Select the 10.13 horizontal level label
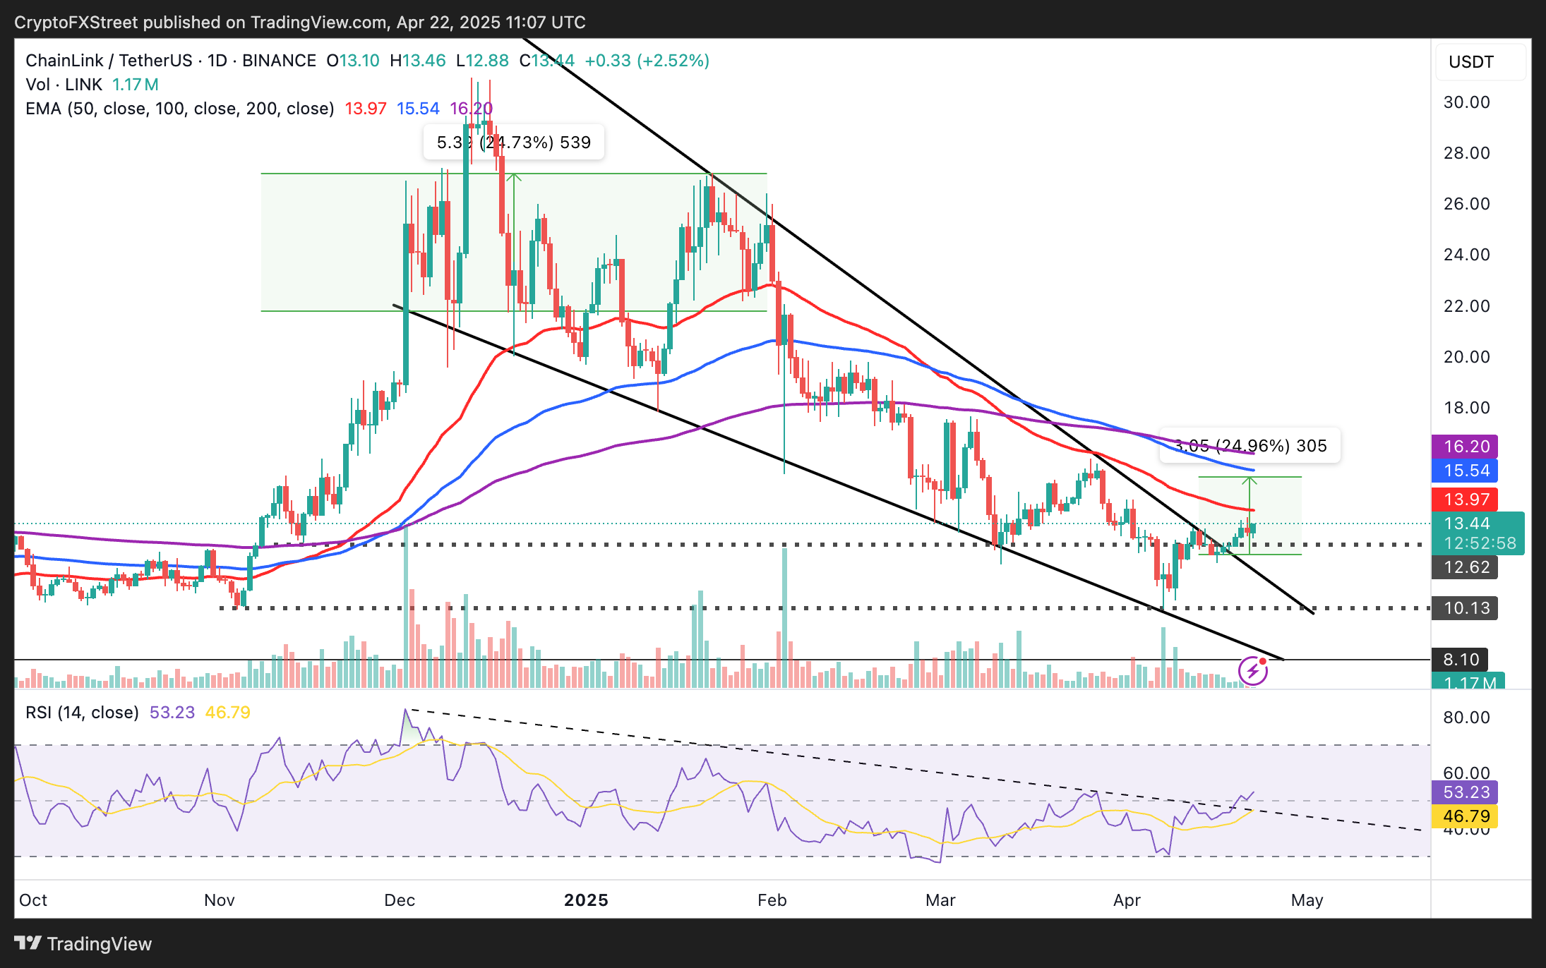Viewport: 1546px width, 968px height. coord(1466,608)
